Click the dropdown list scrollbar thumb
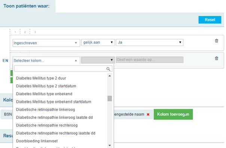 110,98
